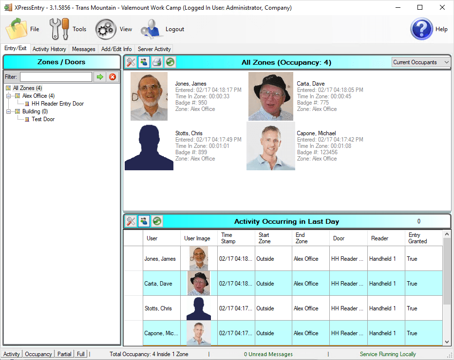Click the activity table scrollbar thumb
The height and width of the screenshot is (360, 454).
(x=447, y=271)
